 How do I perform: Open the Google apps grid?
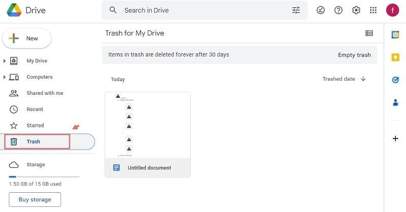coord(374,10)
